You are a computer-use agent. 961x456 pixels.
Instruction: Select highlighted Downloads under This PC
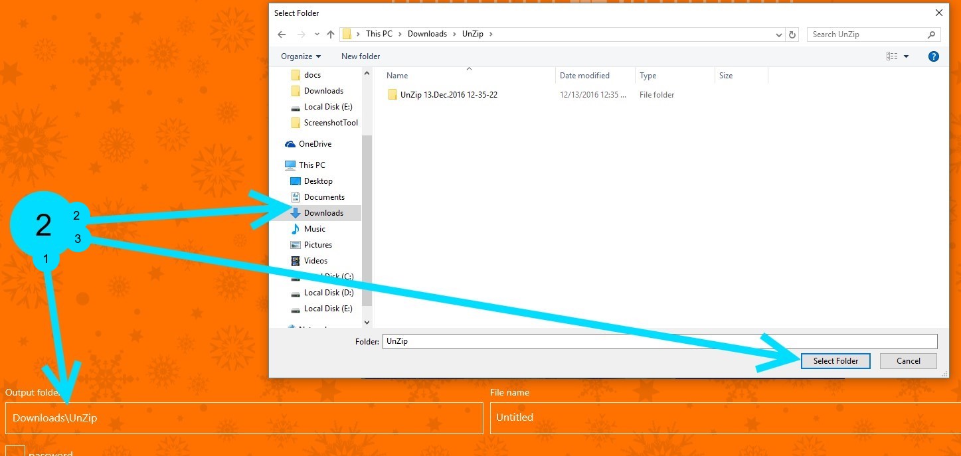[x=323, y=213]
